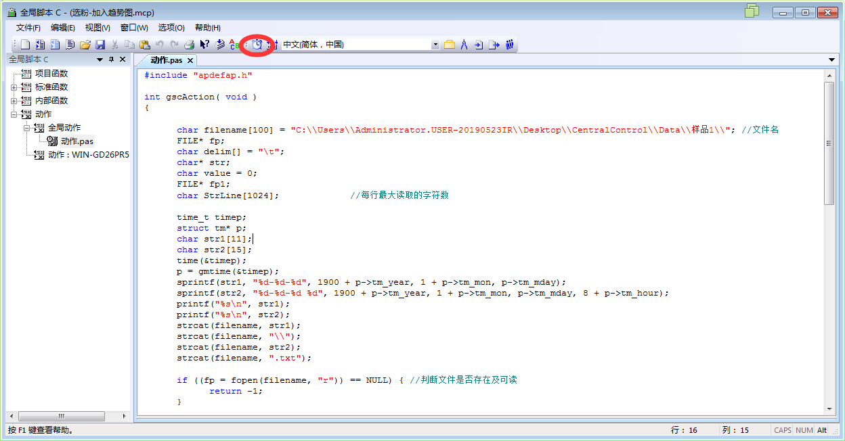Open the 中文(简体，中国) language dropdown
Viewport: 845px width, 441px height.
[x=435, y=44]
